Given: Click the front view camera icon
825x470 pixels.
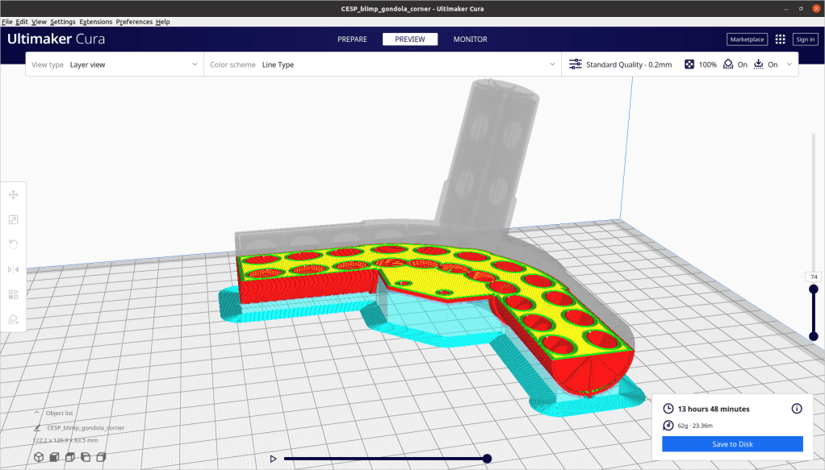Looking at the screenshot, I should click(54, 457).
